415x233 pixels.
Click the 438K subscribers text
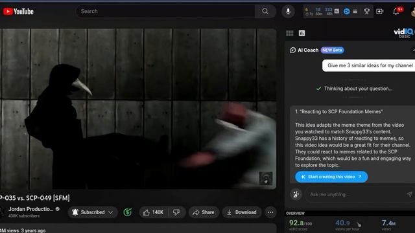[24, 216]
